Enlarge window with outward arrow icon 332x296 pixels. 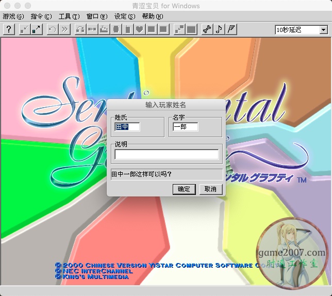37,29
